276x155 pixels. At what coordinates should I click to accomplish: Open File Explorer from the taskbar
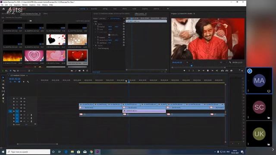pos(72,152)
